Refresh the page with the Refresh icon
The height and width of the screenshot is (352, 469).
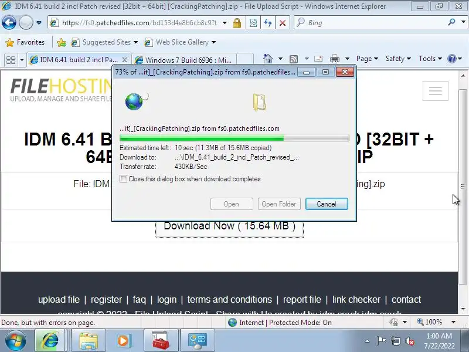tap(268, 23)
